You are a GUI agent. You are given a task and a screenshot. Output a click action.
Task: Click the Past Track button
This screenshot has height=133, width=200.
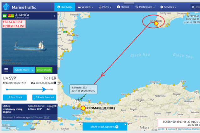pyautogui.click(x=15, y=97)
